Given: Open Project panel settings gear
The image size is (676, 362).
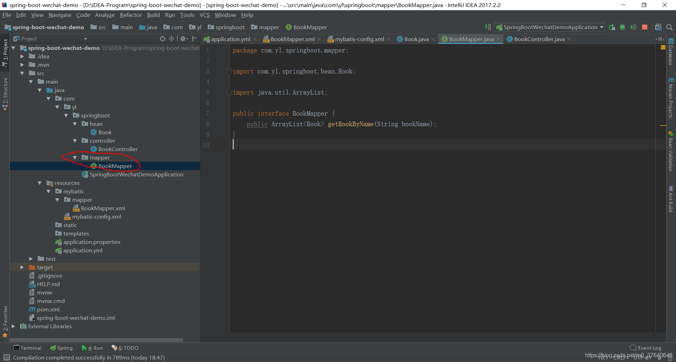Looking at the screenshot, I should pyautogui.click(x=183, y=39).
